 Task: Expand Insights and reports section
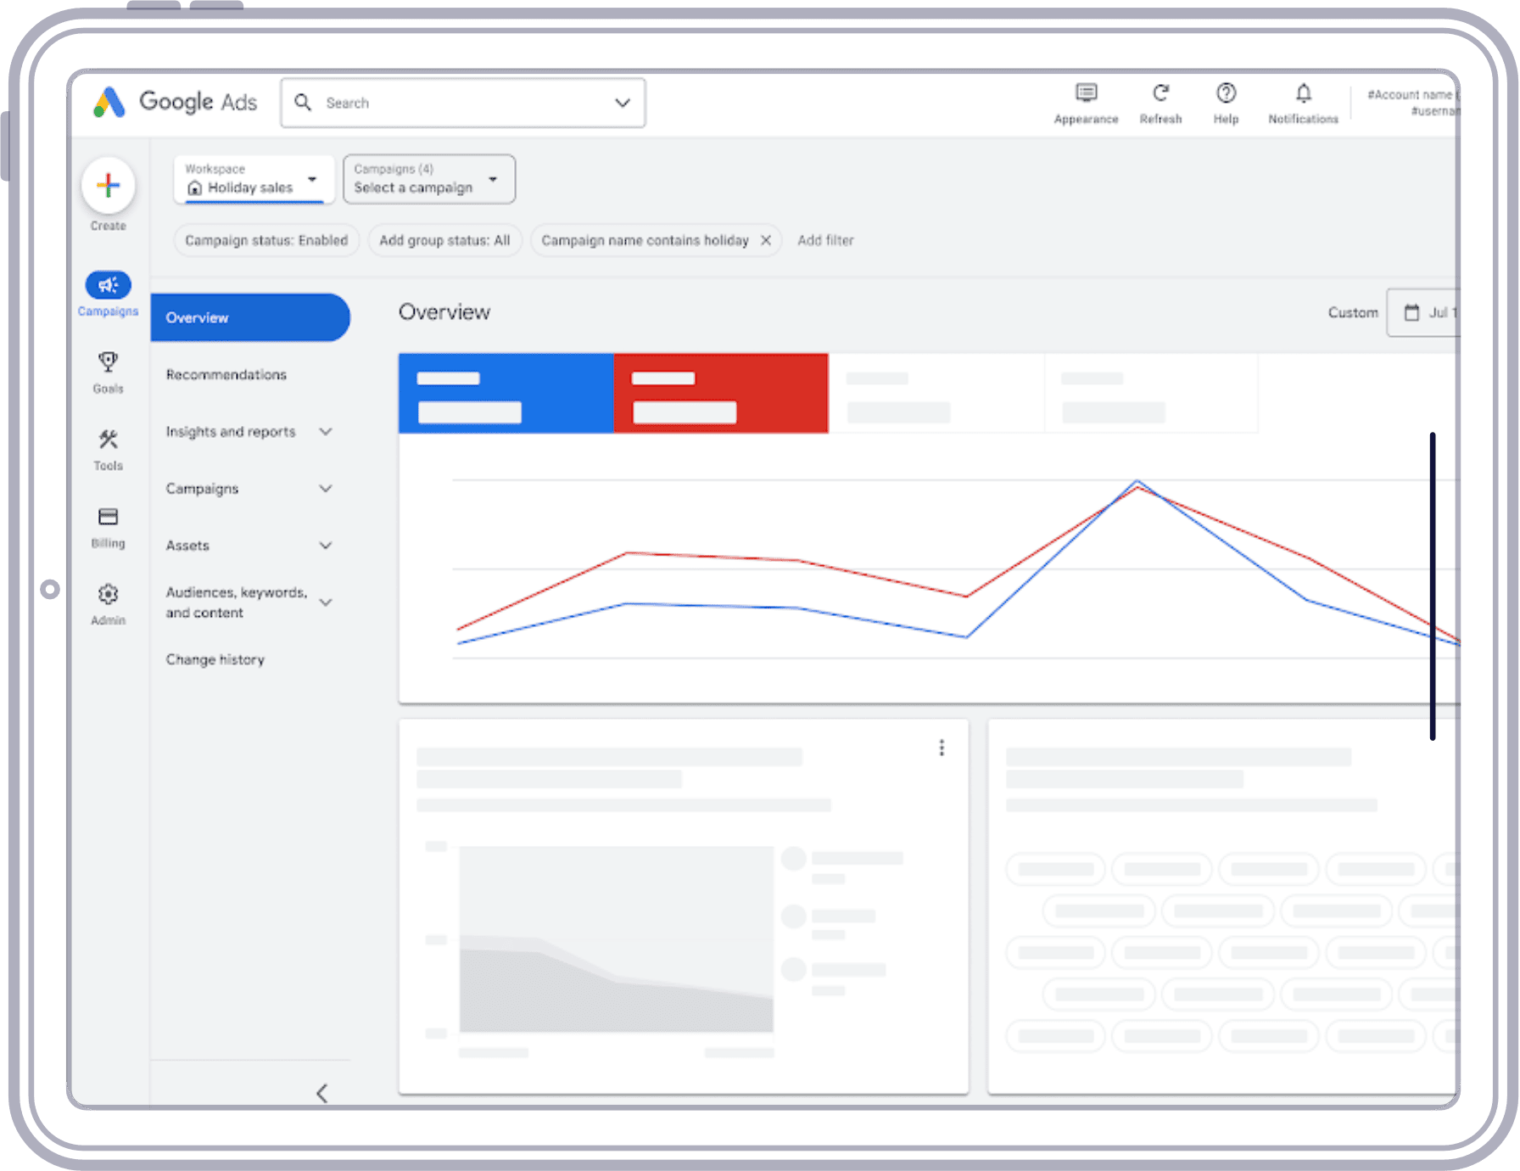coord(249,432)
